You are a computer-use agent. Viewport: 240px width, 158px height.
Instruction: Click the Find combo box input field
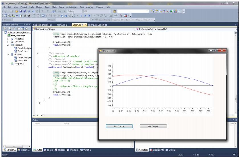click(133, 11)
